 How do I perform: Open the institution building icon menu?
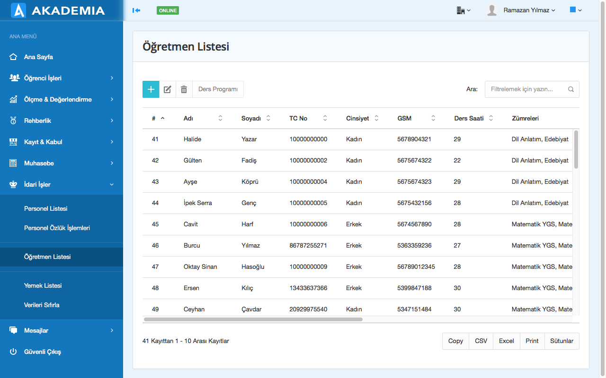pyautogui.click(x=463, y=10)
